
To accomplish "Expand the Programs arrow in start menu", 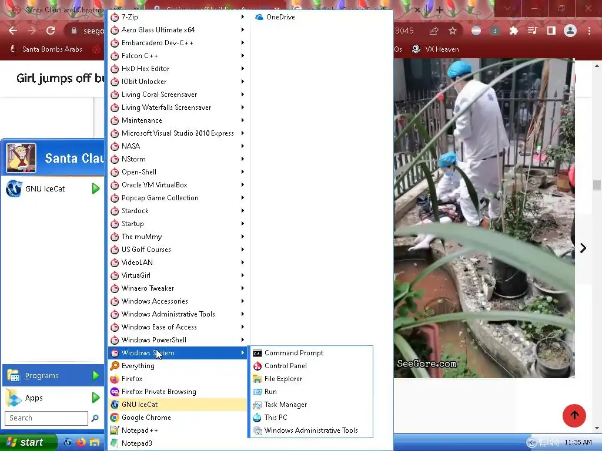I will point(96,375).
